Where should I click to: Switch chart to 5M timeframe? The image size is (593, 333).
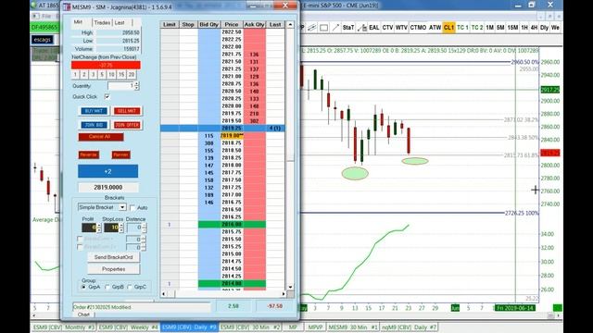500,28
